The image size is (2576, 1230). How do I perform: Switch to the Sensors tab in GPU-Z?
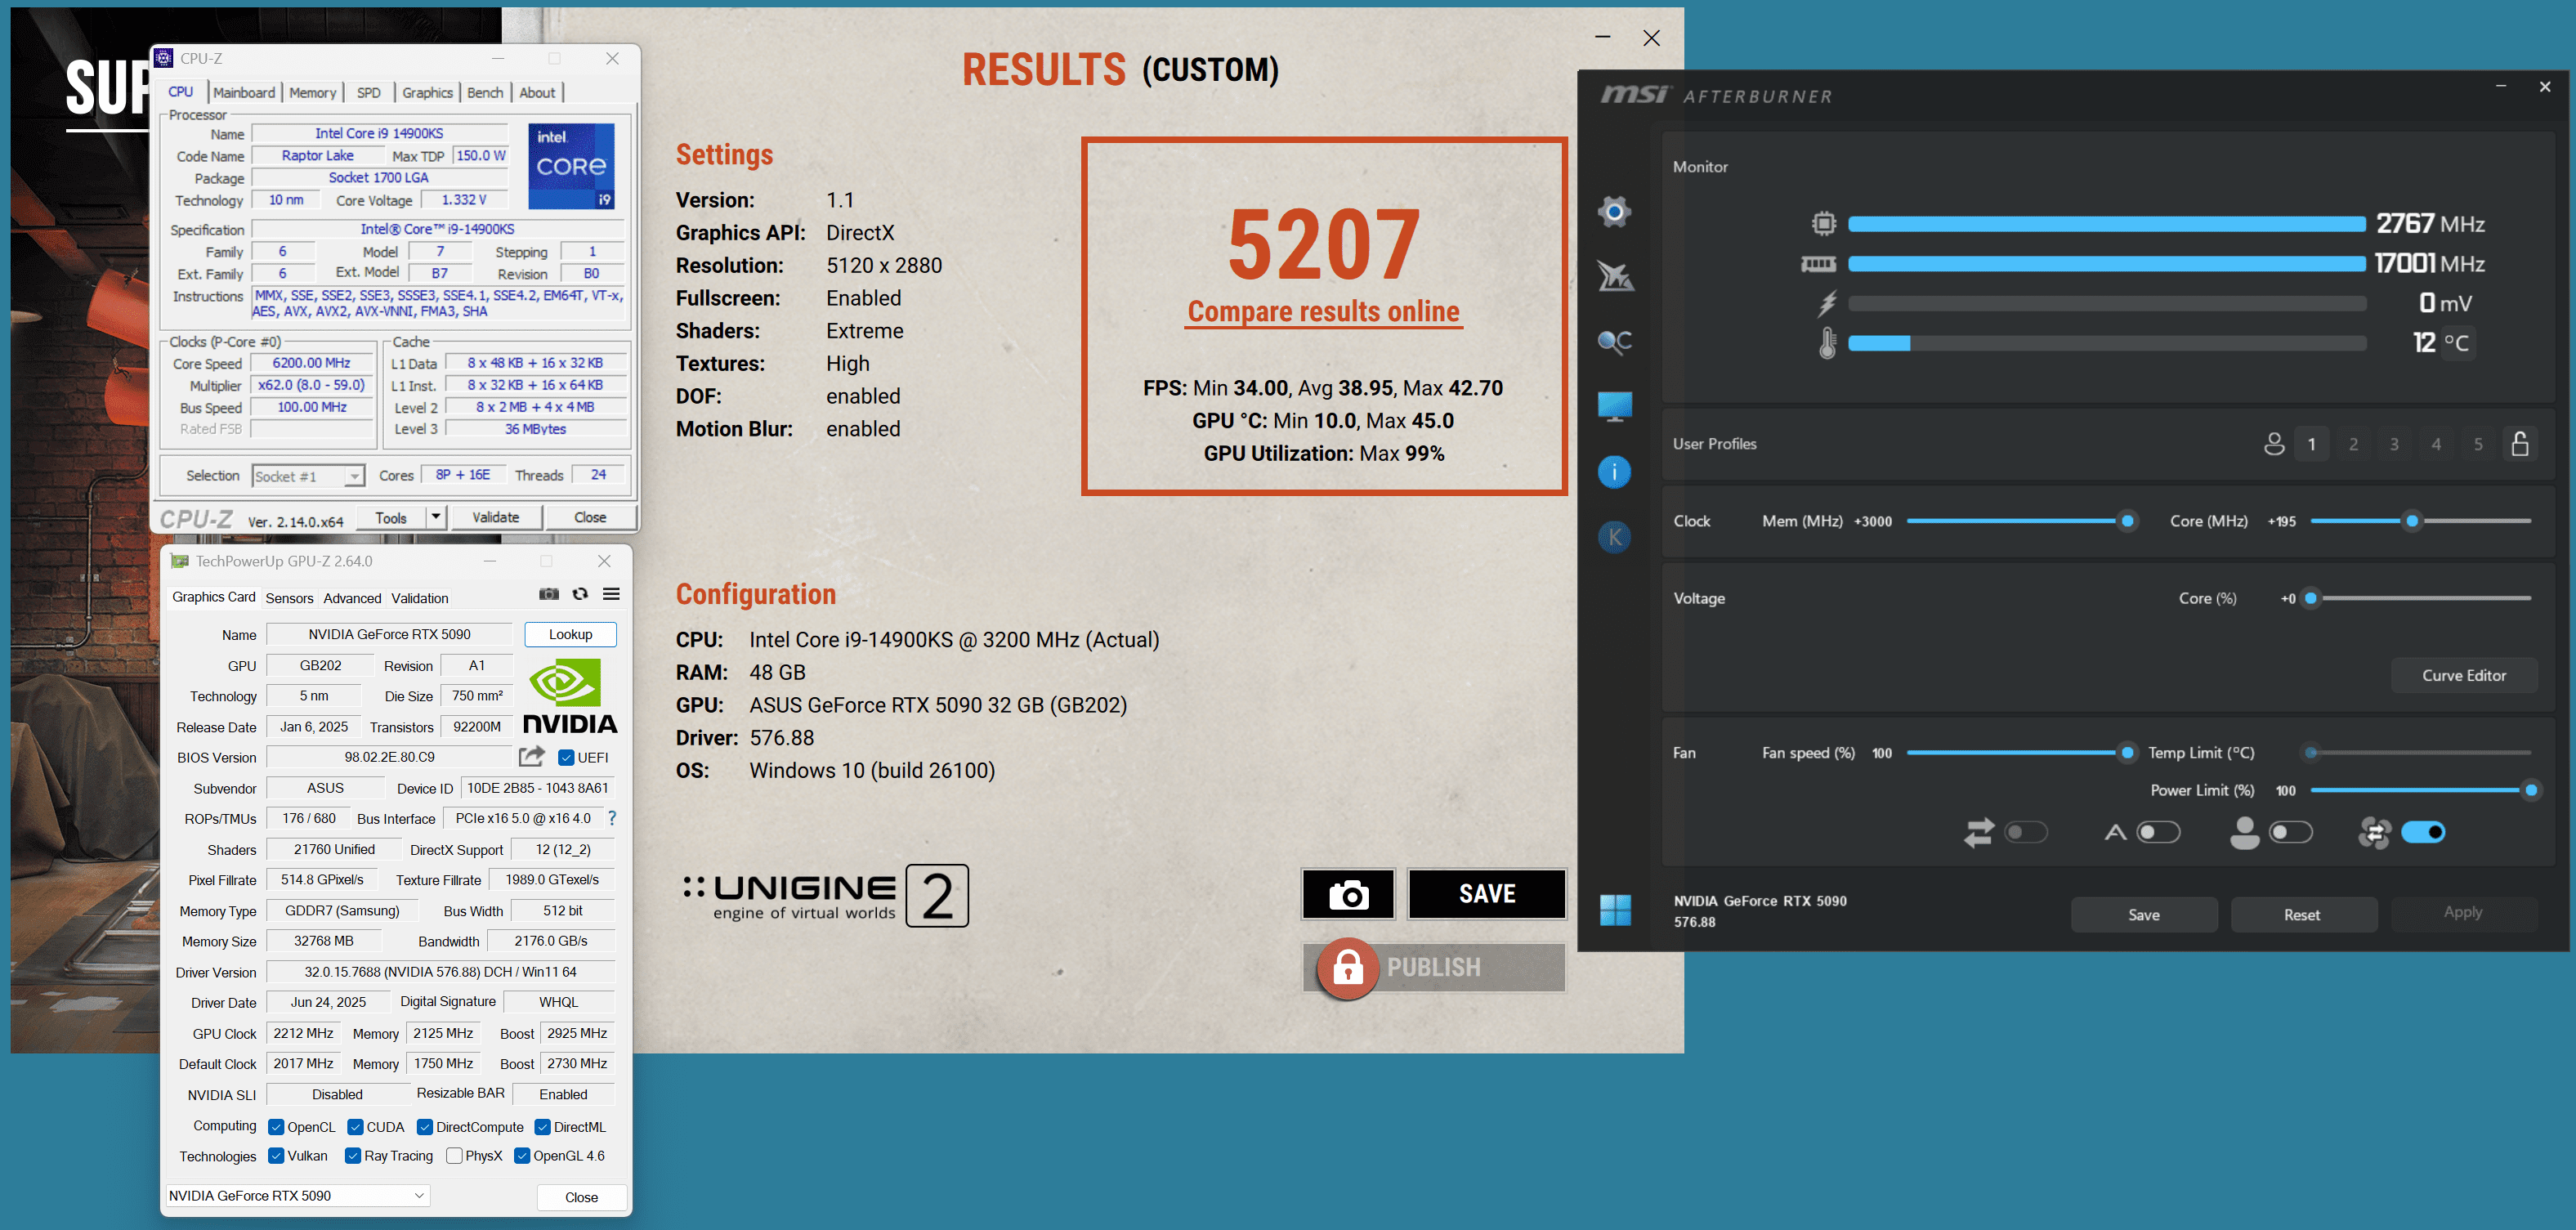tap(289, 598)
